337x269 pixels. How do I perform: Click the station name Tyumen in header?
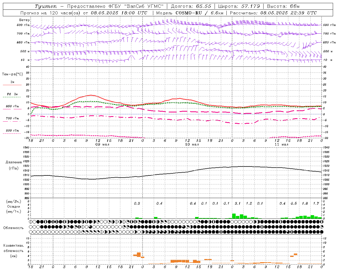click(x=46, y=6)
